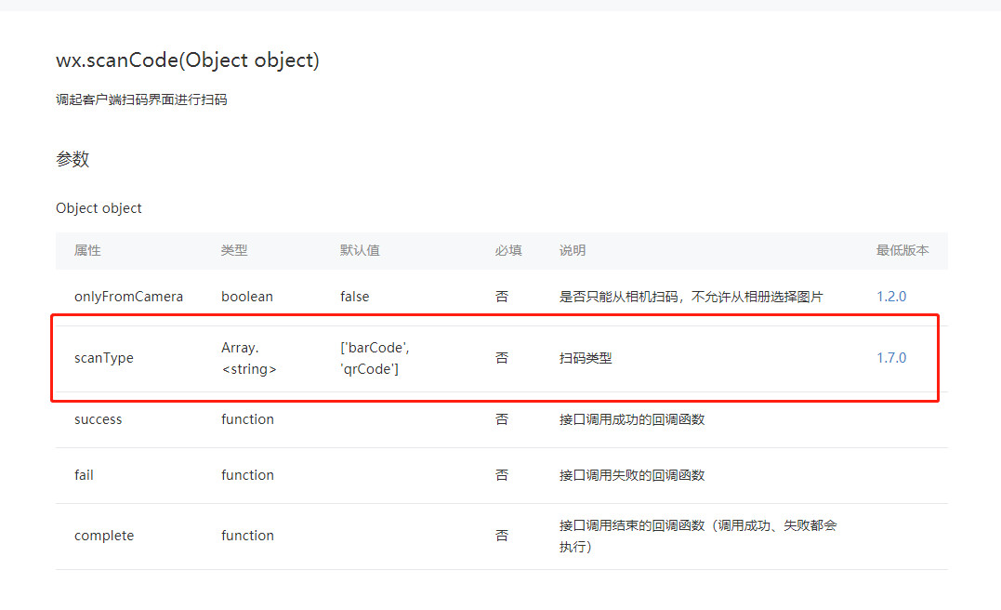The image size is (1001, 610).
Task: Click the fail property name
Action: [x=84, y=475]
